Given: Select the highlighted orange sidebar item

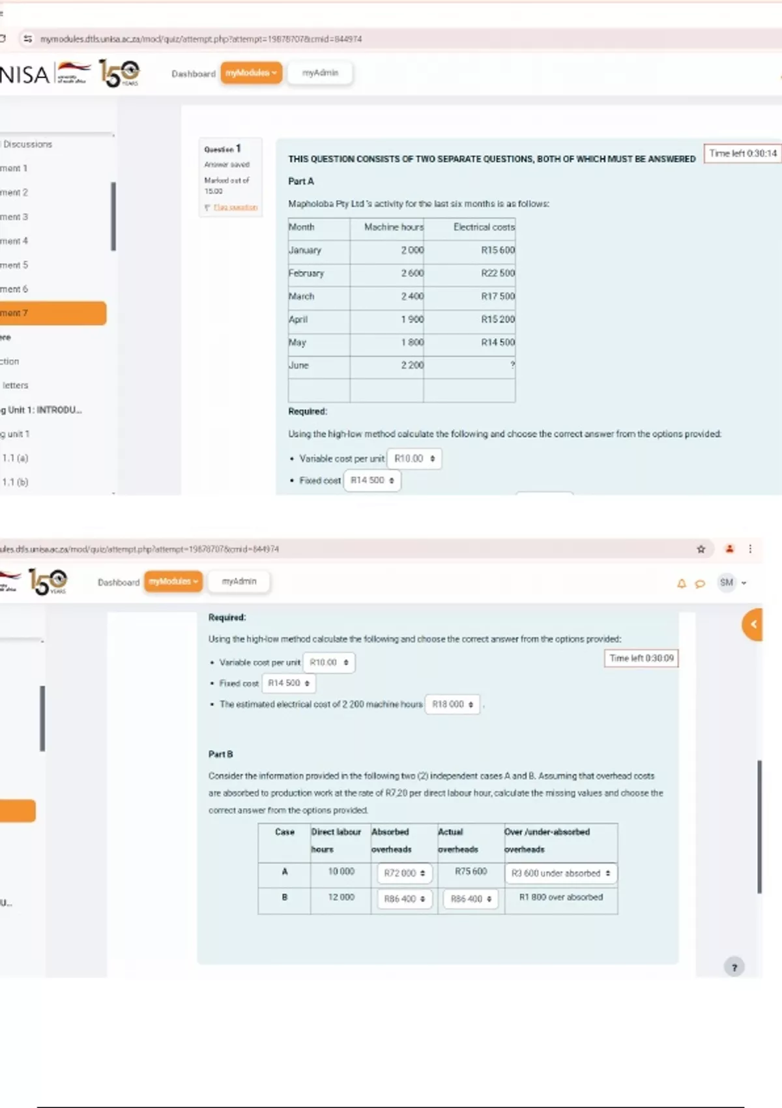Looking at the screenshot, I should (52, 313).
